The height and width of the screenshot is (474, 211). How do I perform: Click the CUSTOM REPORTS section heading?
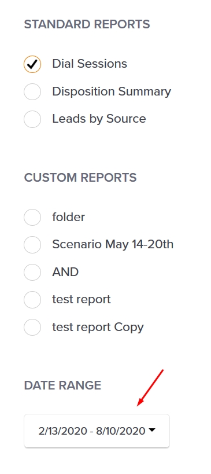coord(80,178)
